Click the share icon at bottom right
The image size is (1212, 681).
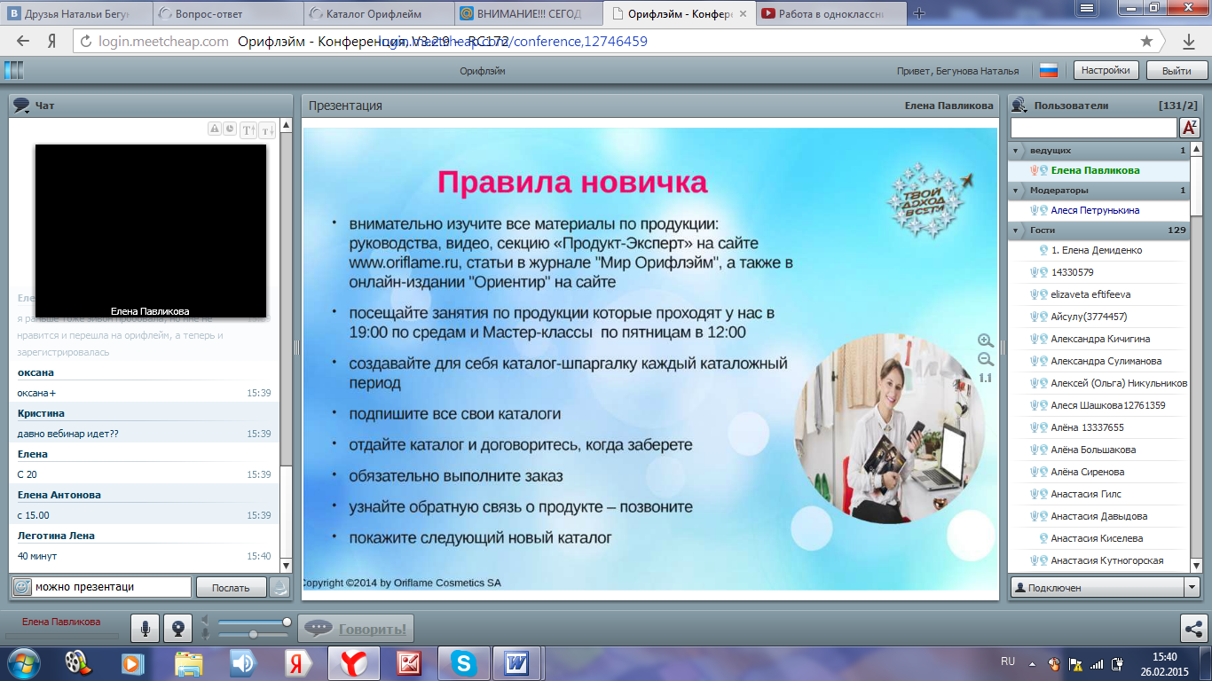[x=1192, y=629]
